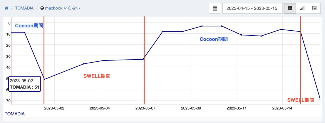Click the red SWELL期間 label in chart middle
The image size is (325, 123).
[97, 76]
